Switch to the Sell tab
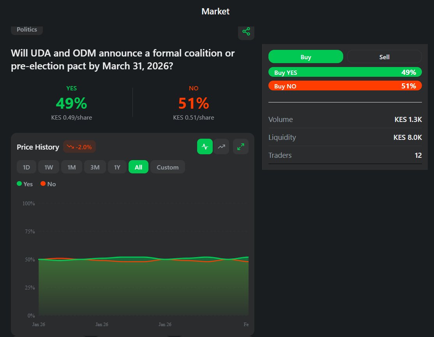Screen dimensions: 434x337 (x=384, y=57)
